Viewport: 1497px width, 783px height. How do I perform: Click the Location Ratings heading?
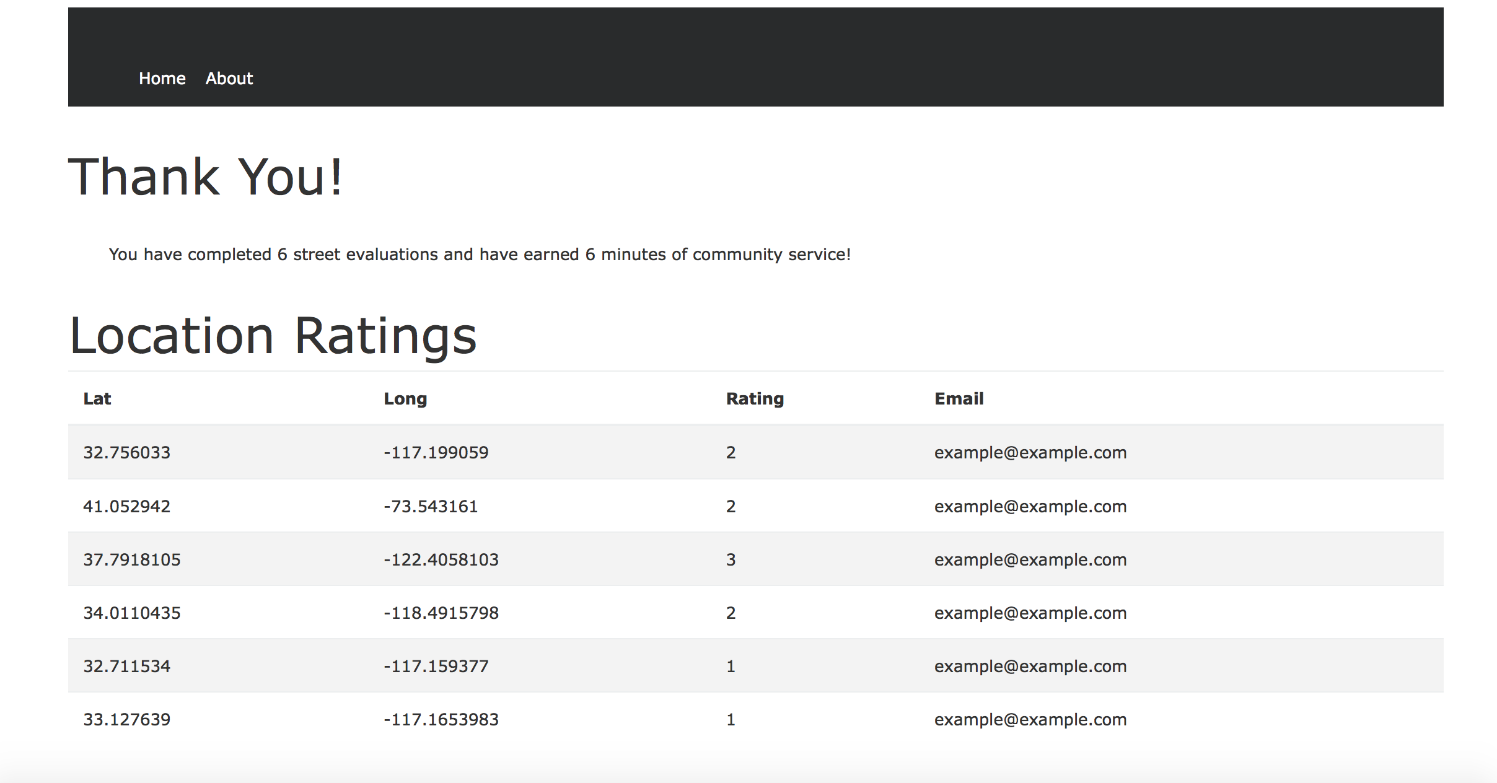273,336
